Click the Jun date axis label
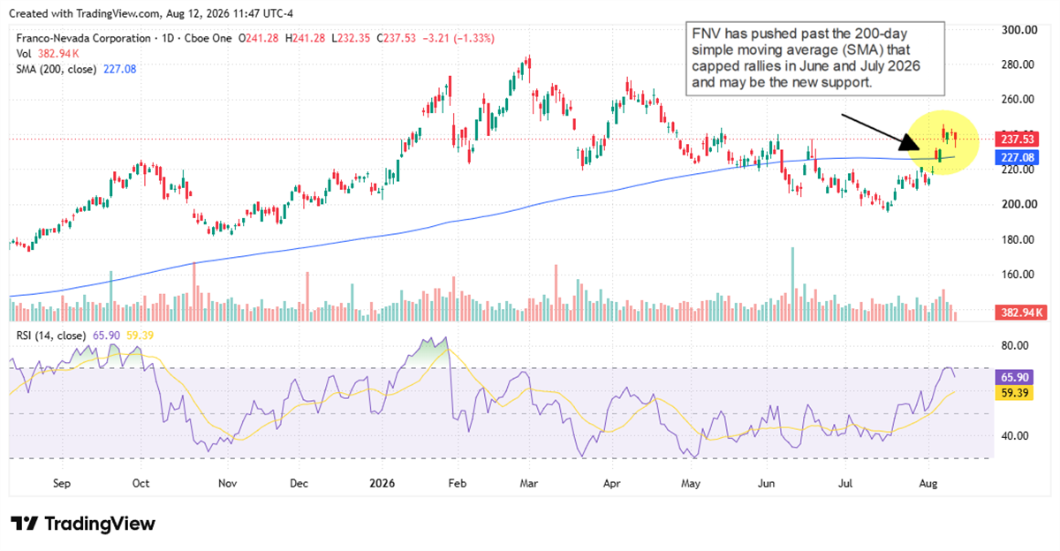1060x551 pixels. click(767, 484)
